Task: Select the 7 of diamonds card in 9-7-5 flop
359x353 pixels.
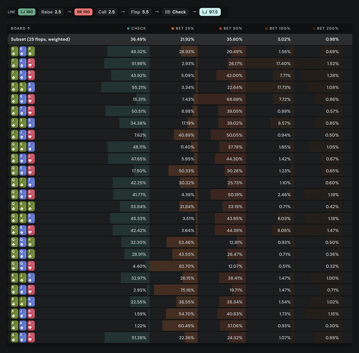Action: [23, 111]
